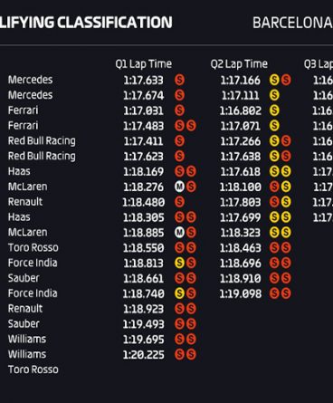Click the red tyre icon beside 1:17.633
This screenshot has width=333, height=403.
[179, 80]
